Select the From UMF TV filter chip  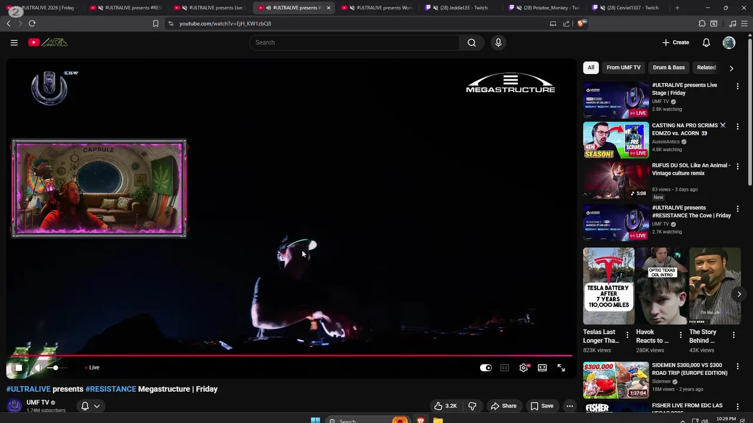pos(624,68)
